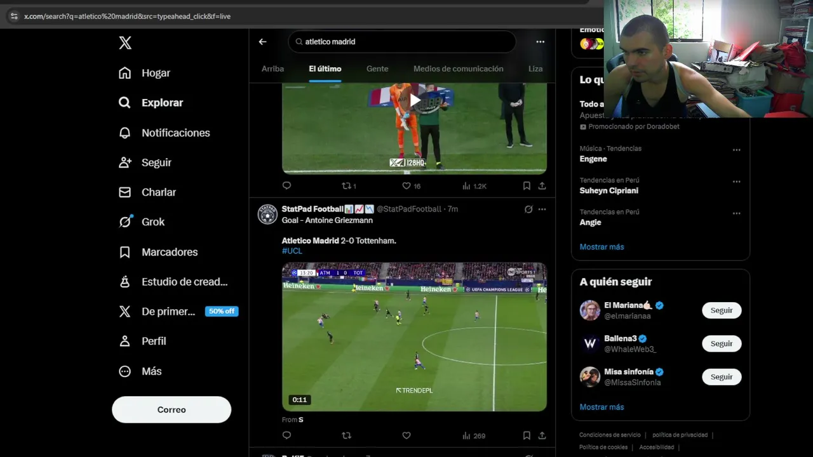This screenshot has height=457, width=813.
Task: Click the atletico madrid search field
Action: point(402,42)
